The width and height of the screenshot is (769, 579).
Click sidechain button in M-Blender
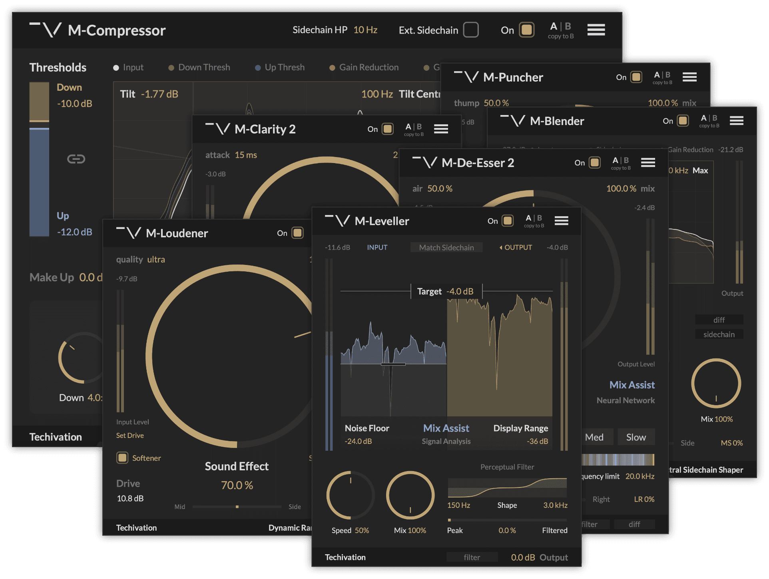(719, 334)
